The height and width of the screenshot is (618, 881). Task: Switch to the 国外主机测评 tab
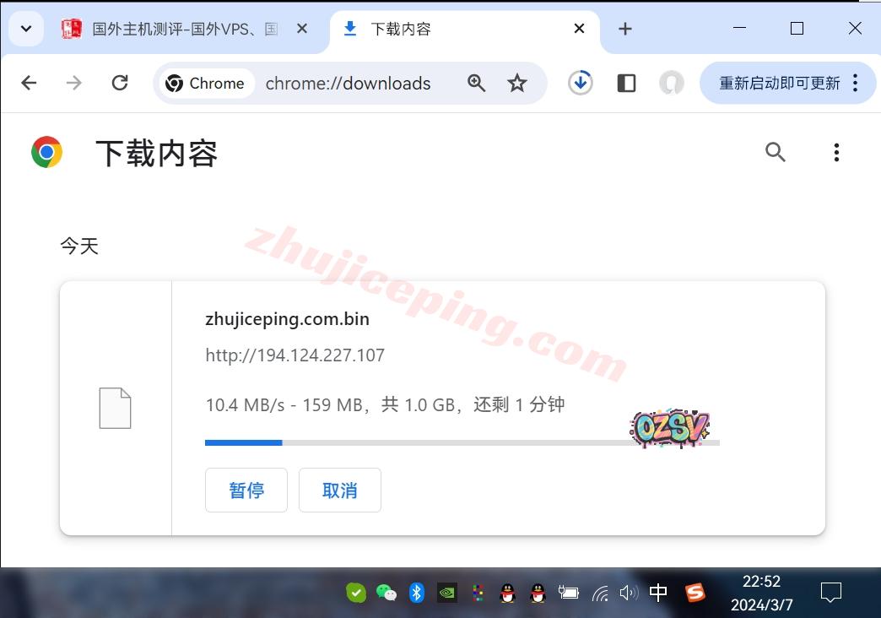[184, 29]
